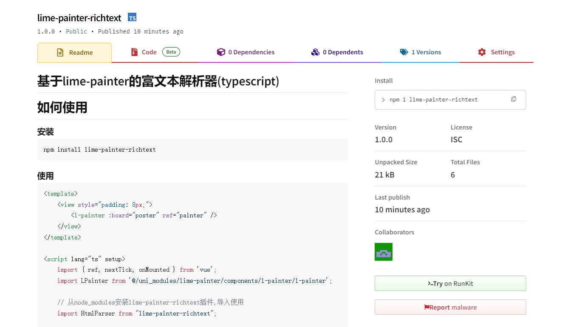This screenshot has width=562, height=327.
Task: Click the Readme file icon
Action: pyautogui.click(x=60, y=53)
